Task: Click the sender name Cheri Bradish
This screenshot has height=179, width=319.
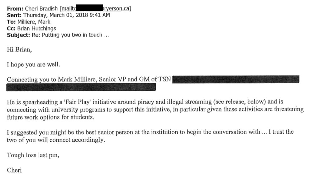Action: (x=41, y=8)
